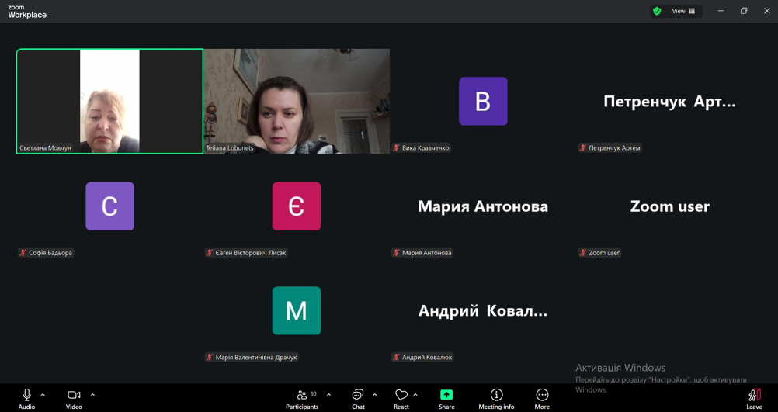Click Петренчук Артем name label
Screen dimensions: 778x412
click(x=614, y=147)
